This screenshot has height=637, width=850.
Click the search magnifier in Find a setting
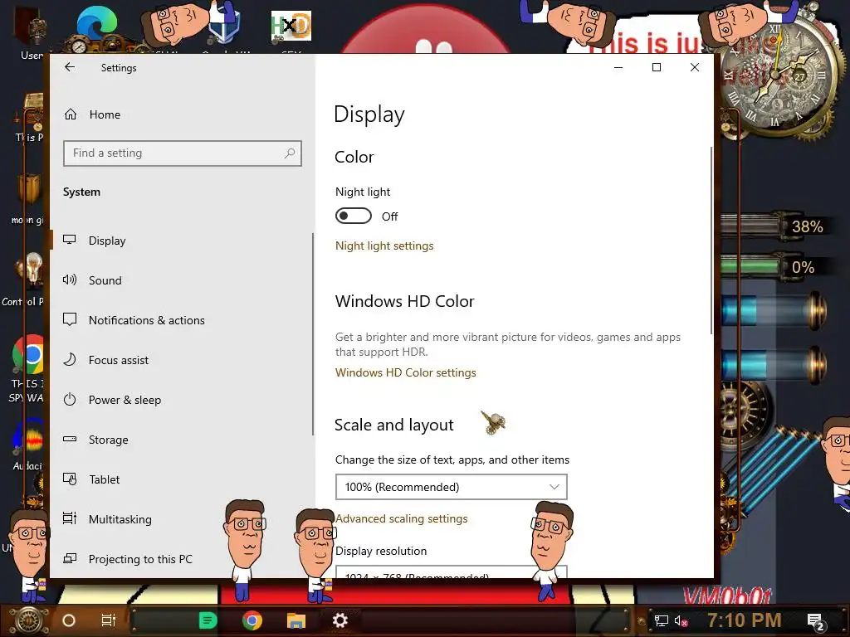click(x=290, y=153)
